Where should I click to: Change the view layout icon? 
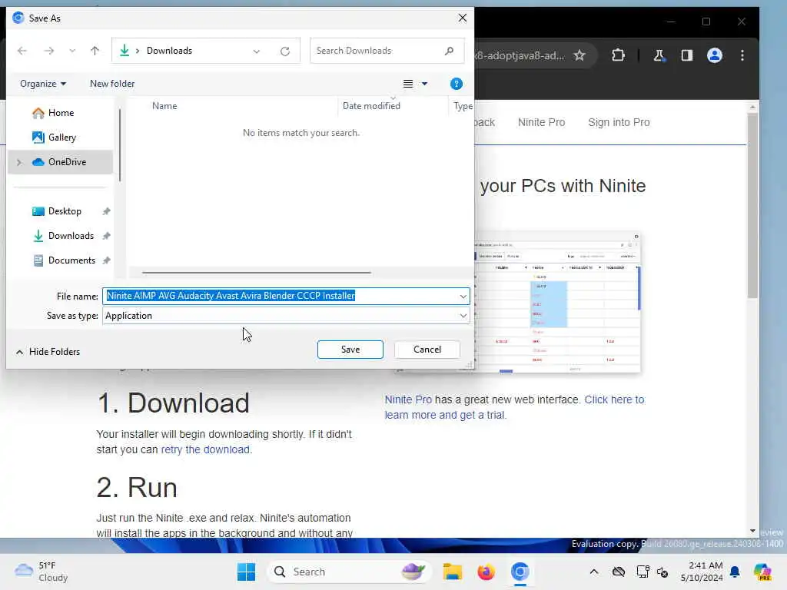408,84
